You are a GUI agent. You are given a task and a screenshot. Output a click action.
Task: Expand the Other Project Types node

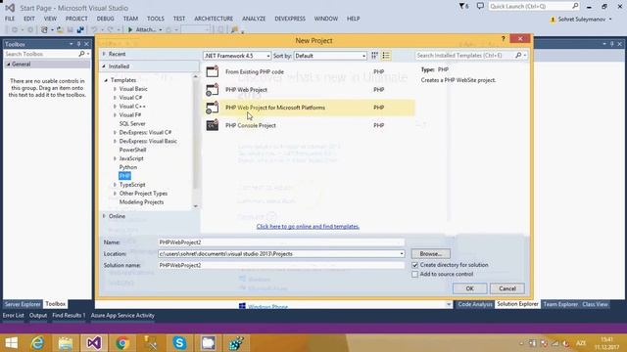[115, 194]
